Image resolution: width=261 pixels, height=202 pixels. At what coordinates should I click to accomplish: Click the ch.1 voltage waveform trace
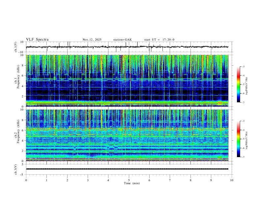click(127, 47)
